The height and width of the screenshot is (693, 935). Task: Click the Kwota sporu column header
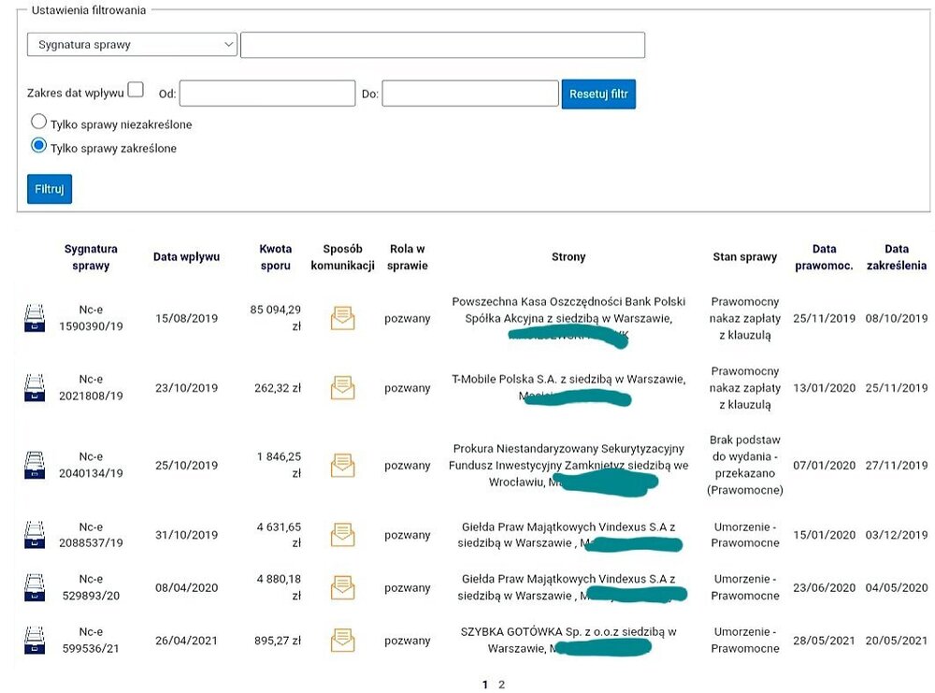pyautogui.click(x=276, y=257)
